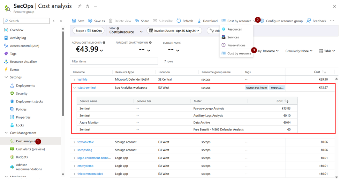This screenshot has width=340, height=179.
Task: Open the thlecommentadded link
Action: click(90, 174)
